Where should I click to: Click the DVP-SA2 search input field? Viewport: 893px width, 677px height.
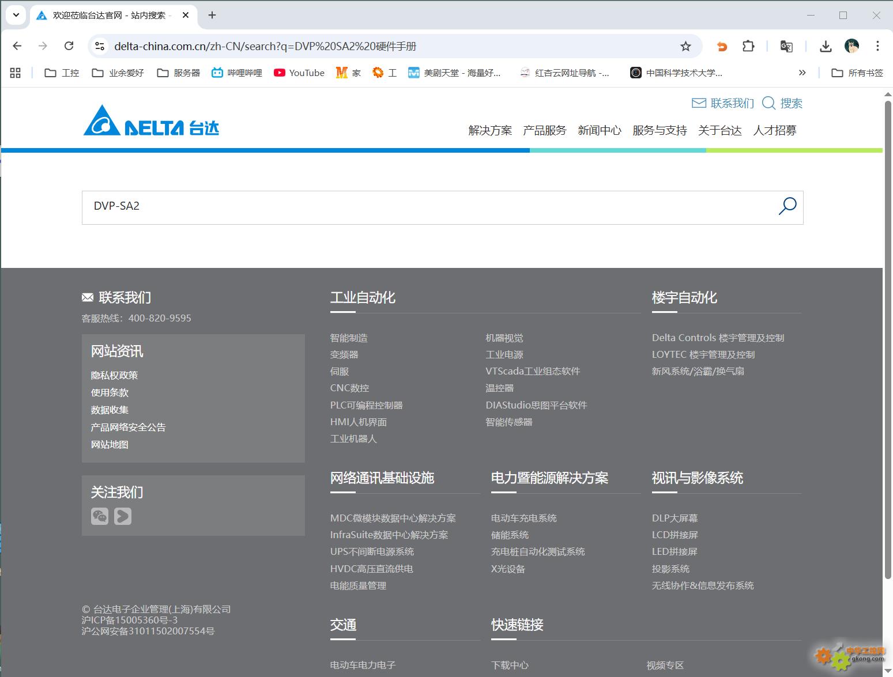pyautogui.click(x=427, y=207)
